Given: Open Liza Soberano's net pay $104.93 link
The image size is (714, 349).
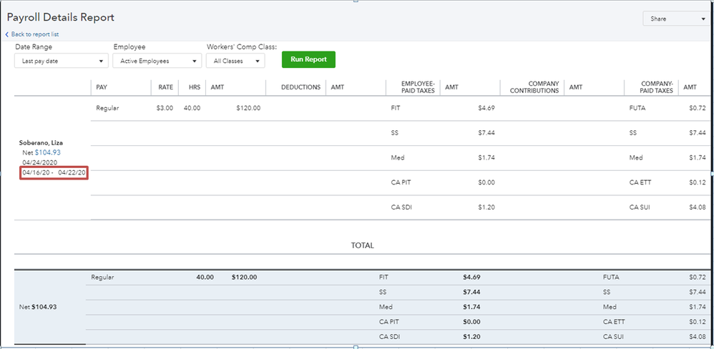Looking at the screenshot, I should click(x=47, y=152).
